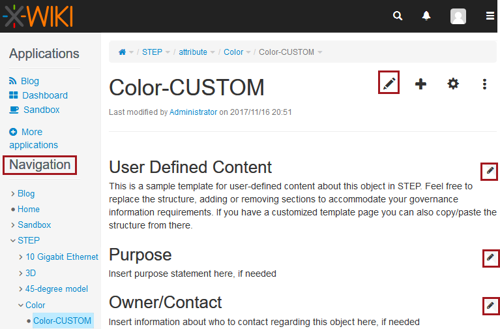
Task: Click the Administrator author link
Action: (193, 112)
